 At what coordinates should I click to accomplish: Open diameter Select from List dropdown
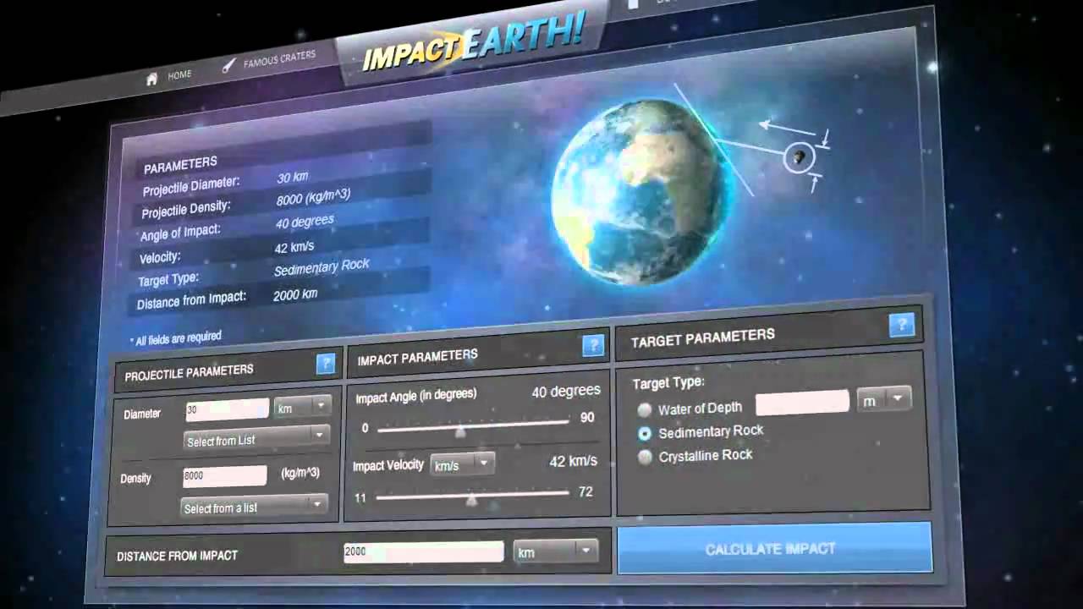pos(256,439)
